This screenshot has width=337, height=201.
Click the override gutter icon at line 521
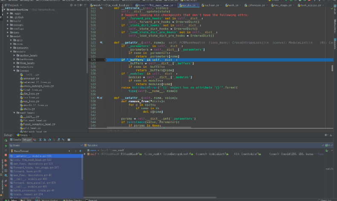click(101, 43)
